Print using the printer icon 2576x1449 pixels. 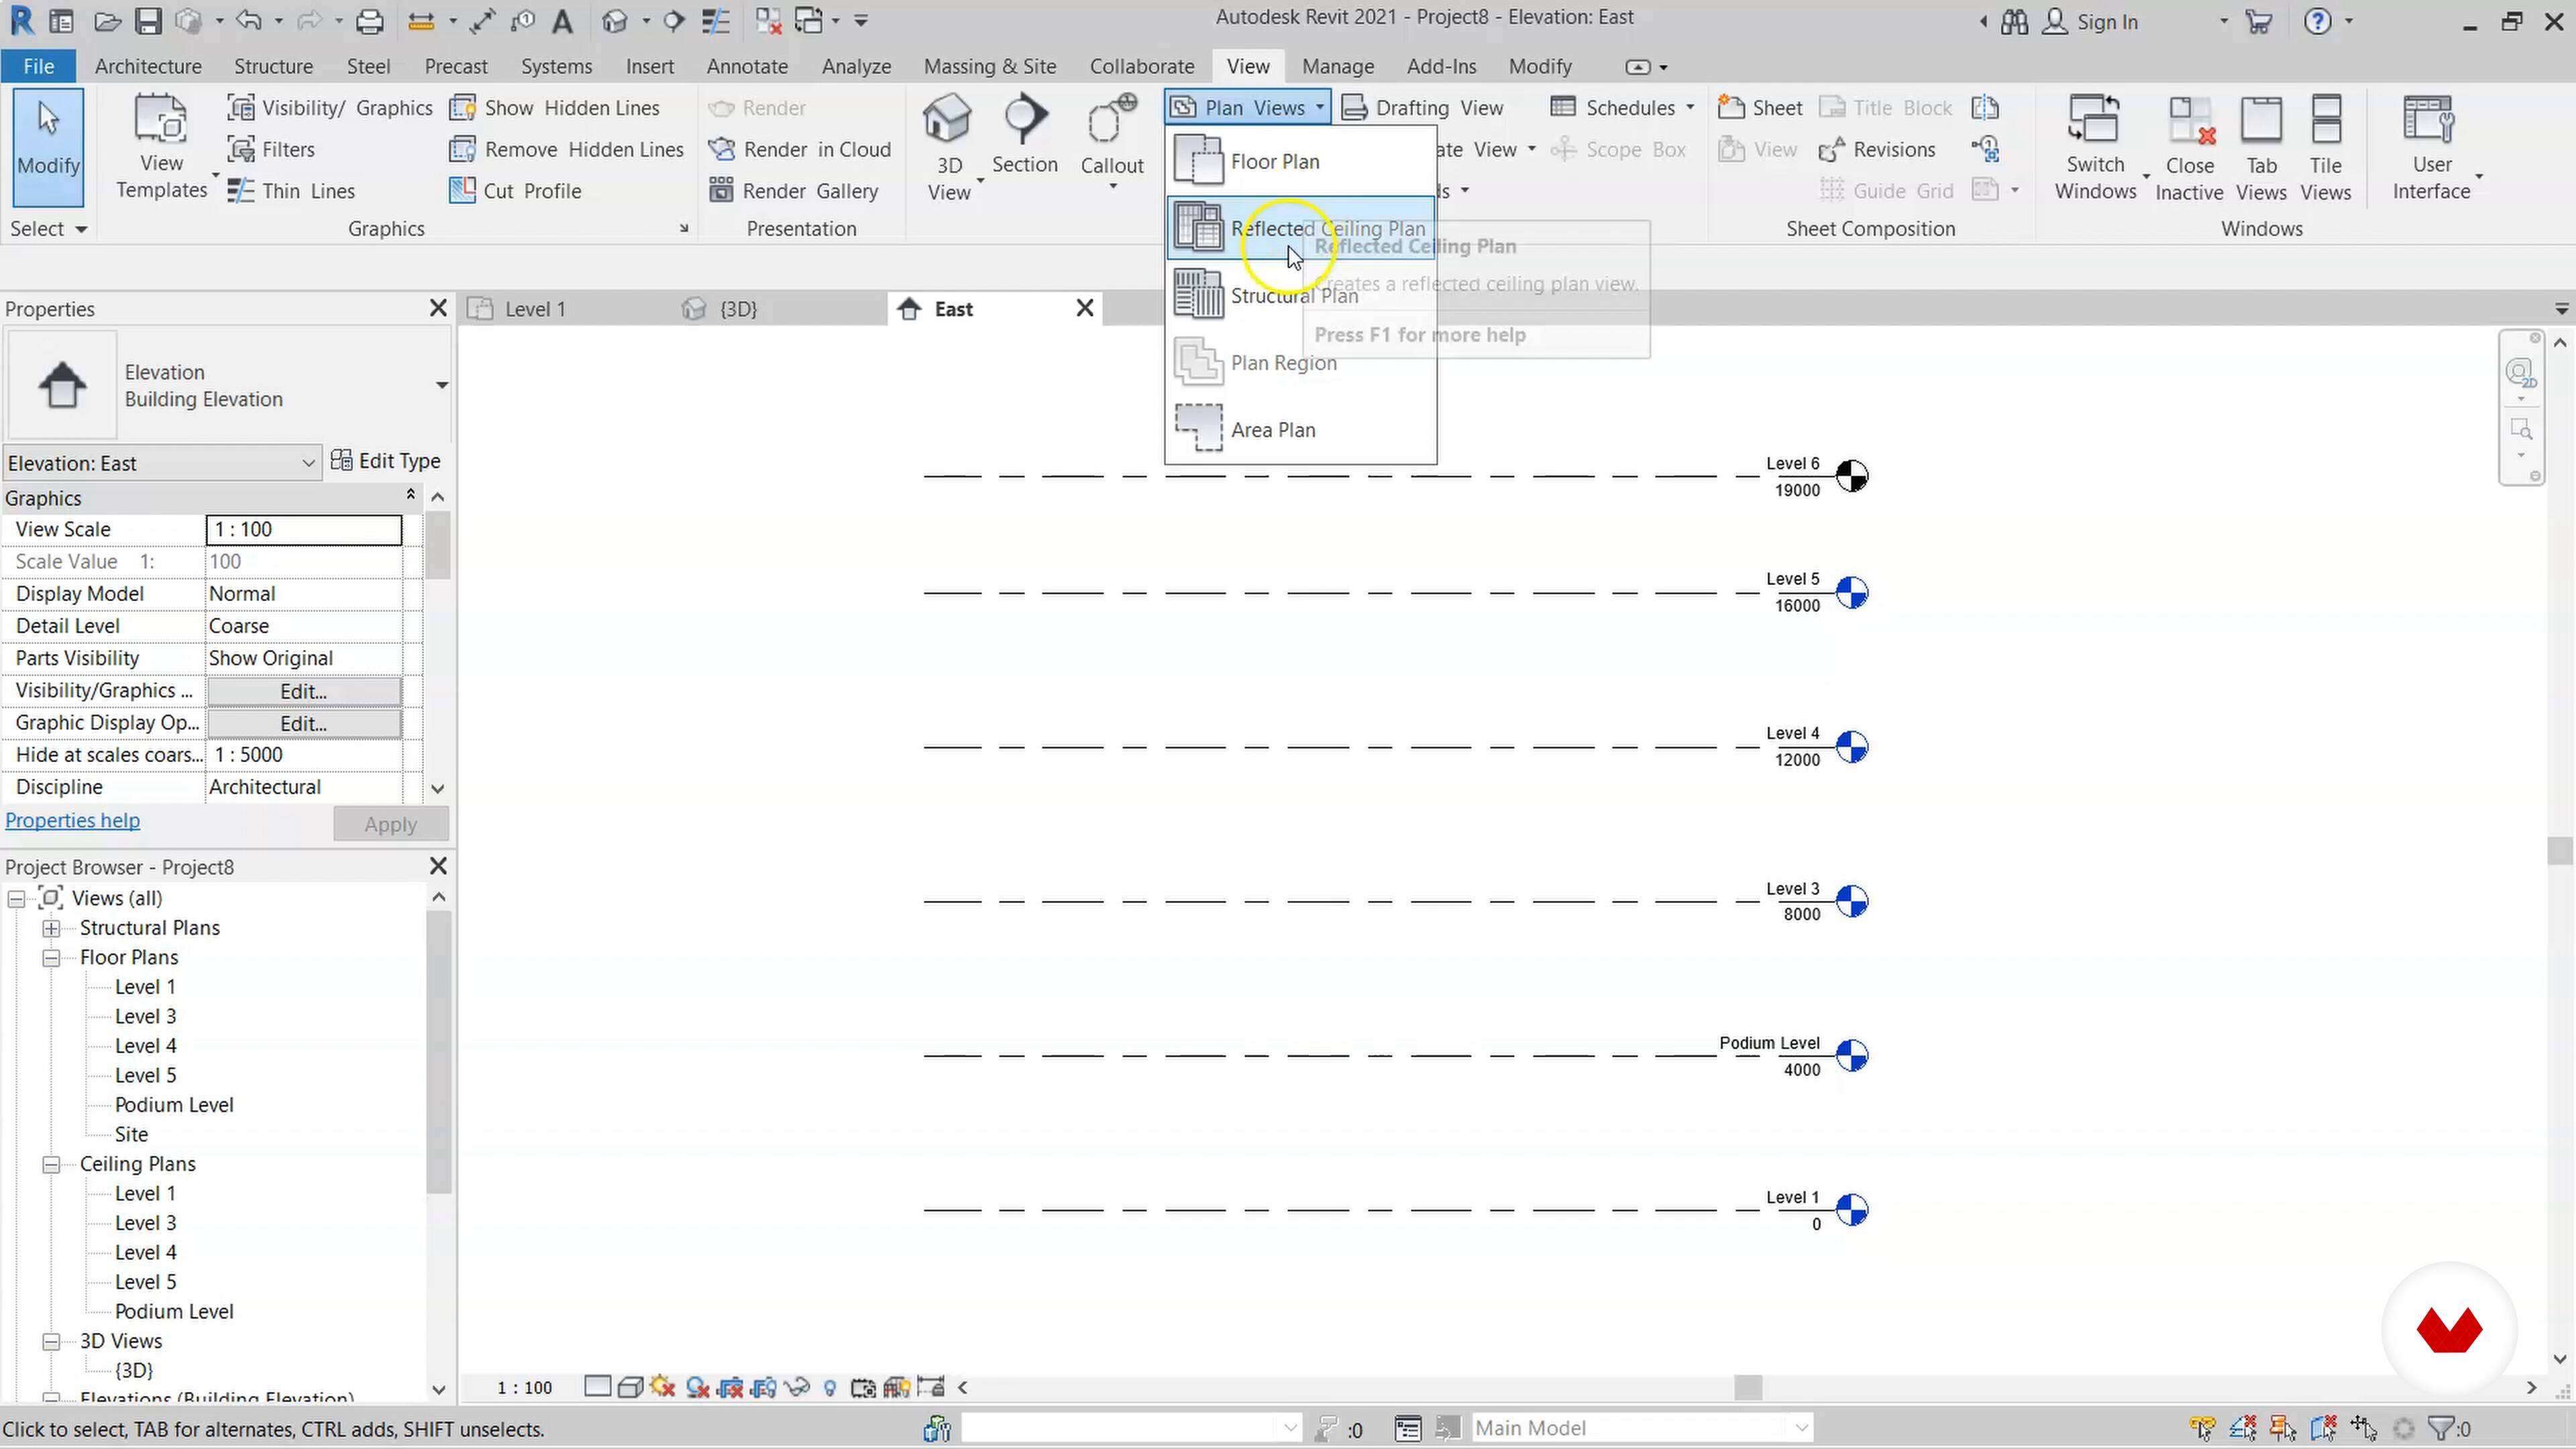click(x=370, y=21)
